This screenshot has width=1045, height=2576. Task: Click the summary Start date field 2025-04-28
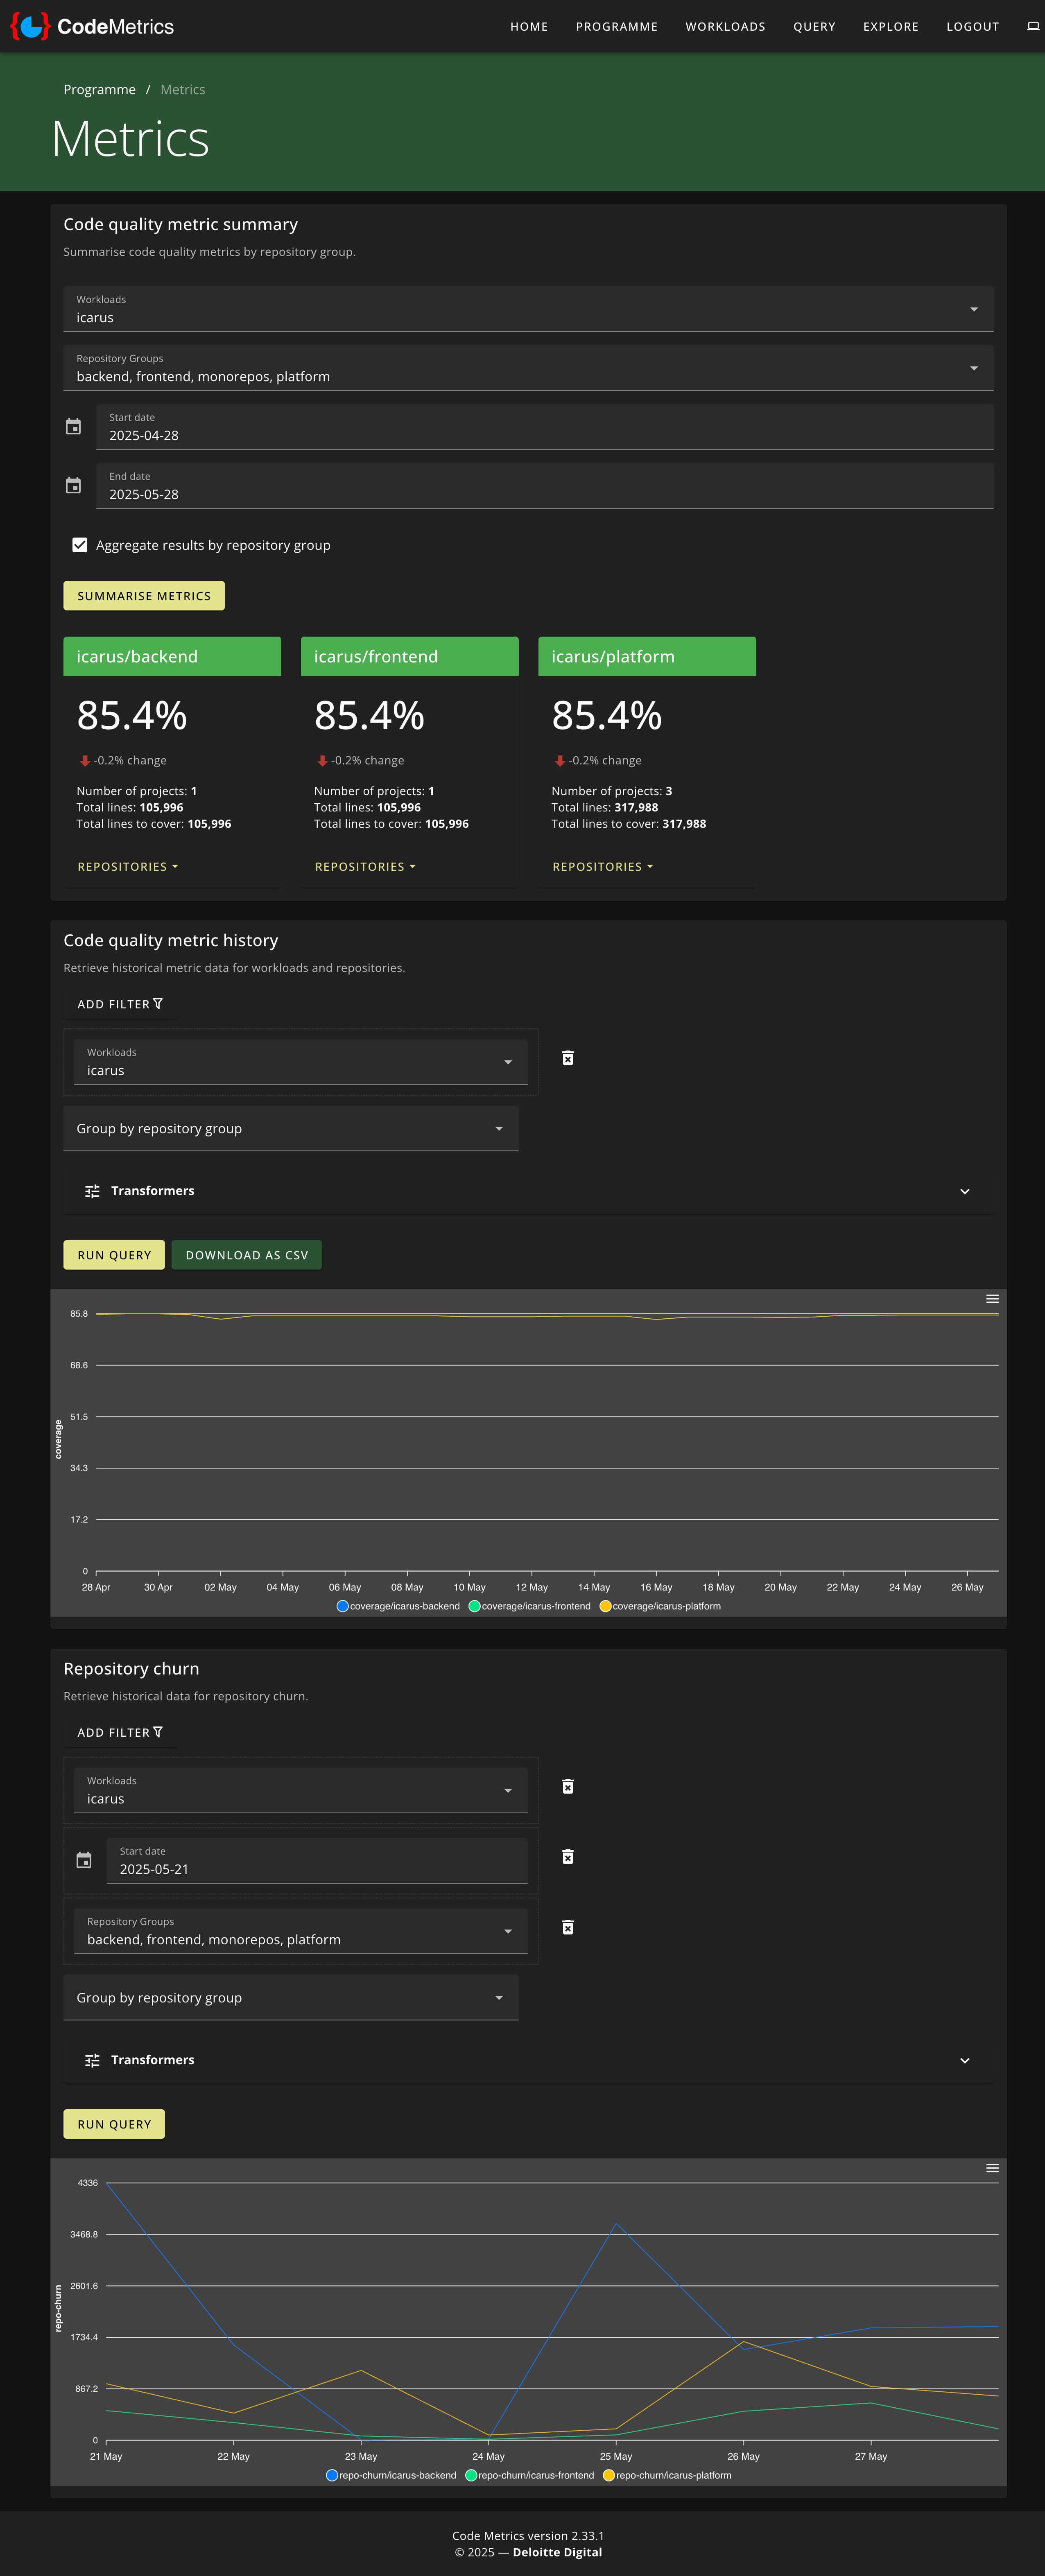[x=545, y=427]
